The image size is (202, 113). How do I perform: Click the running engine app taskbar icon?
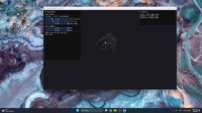pos(124,110)
